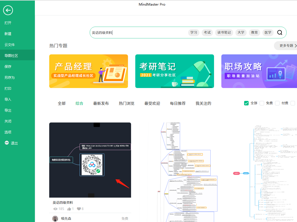This screenshot has width=297, height=222.
Task: Enable the 付费 filter checkbox
Action: pos(277,103)
